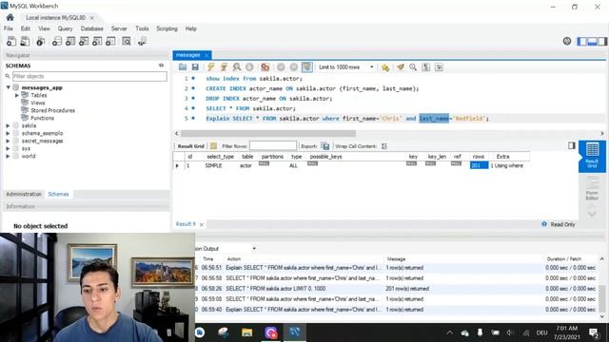The width and height of the screenshot is (609, 342).
Task: Toggle invisible characters display
Action: pos(426,67)
